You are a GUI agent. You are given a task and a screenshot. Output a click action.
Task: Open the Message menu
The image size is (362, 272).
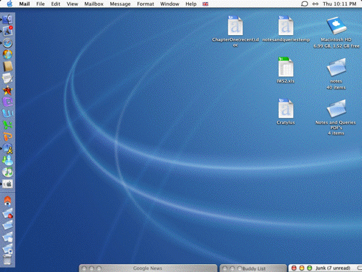tap(120, 4)
